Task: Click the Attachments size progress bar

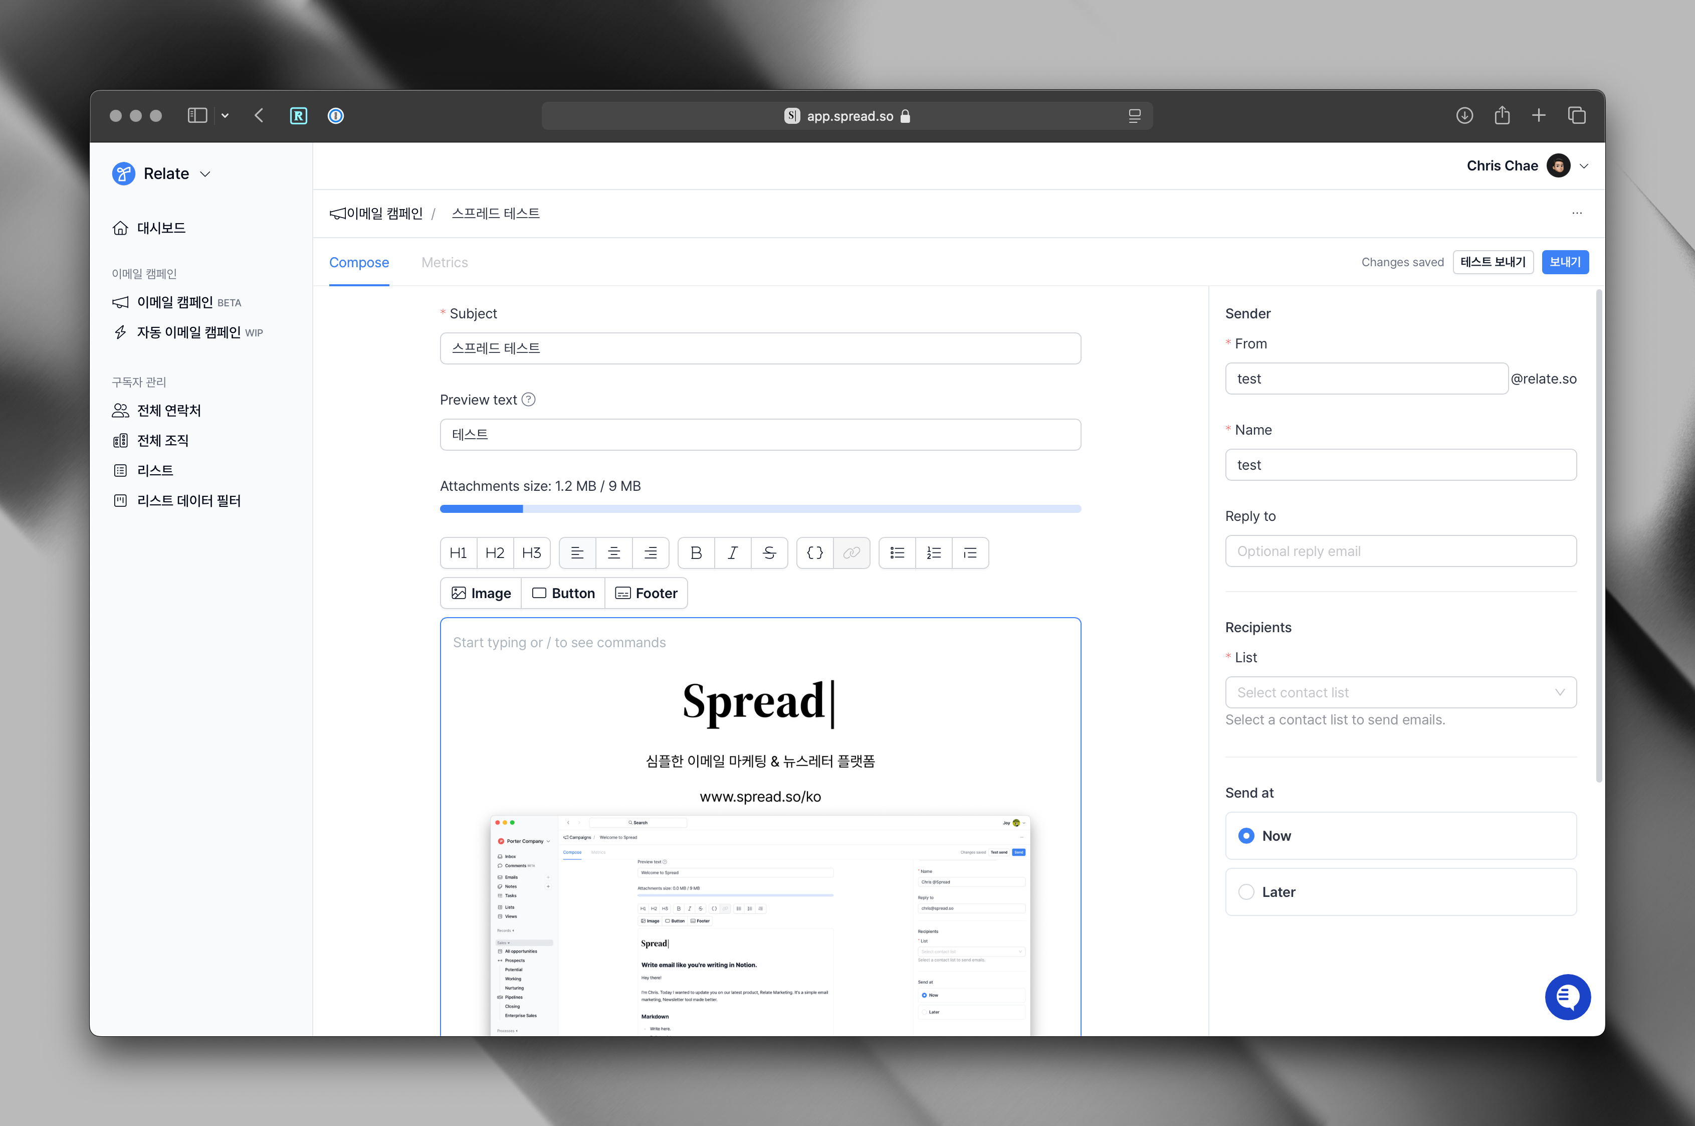Action: [760, 509]
